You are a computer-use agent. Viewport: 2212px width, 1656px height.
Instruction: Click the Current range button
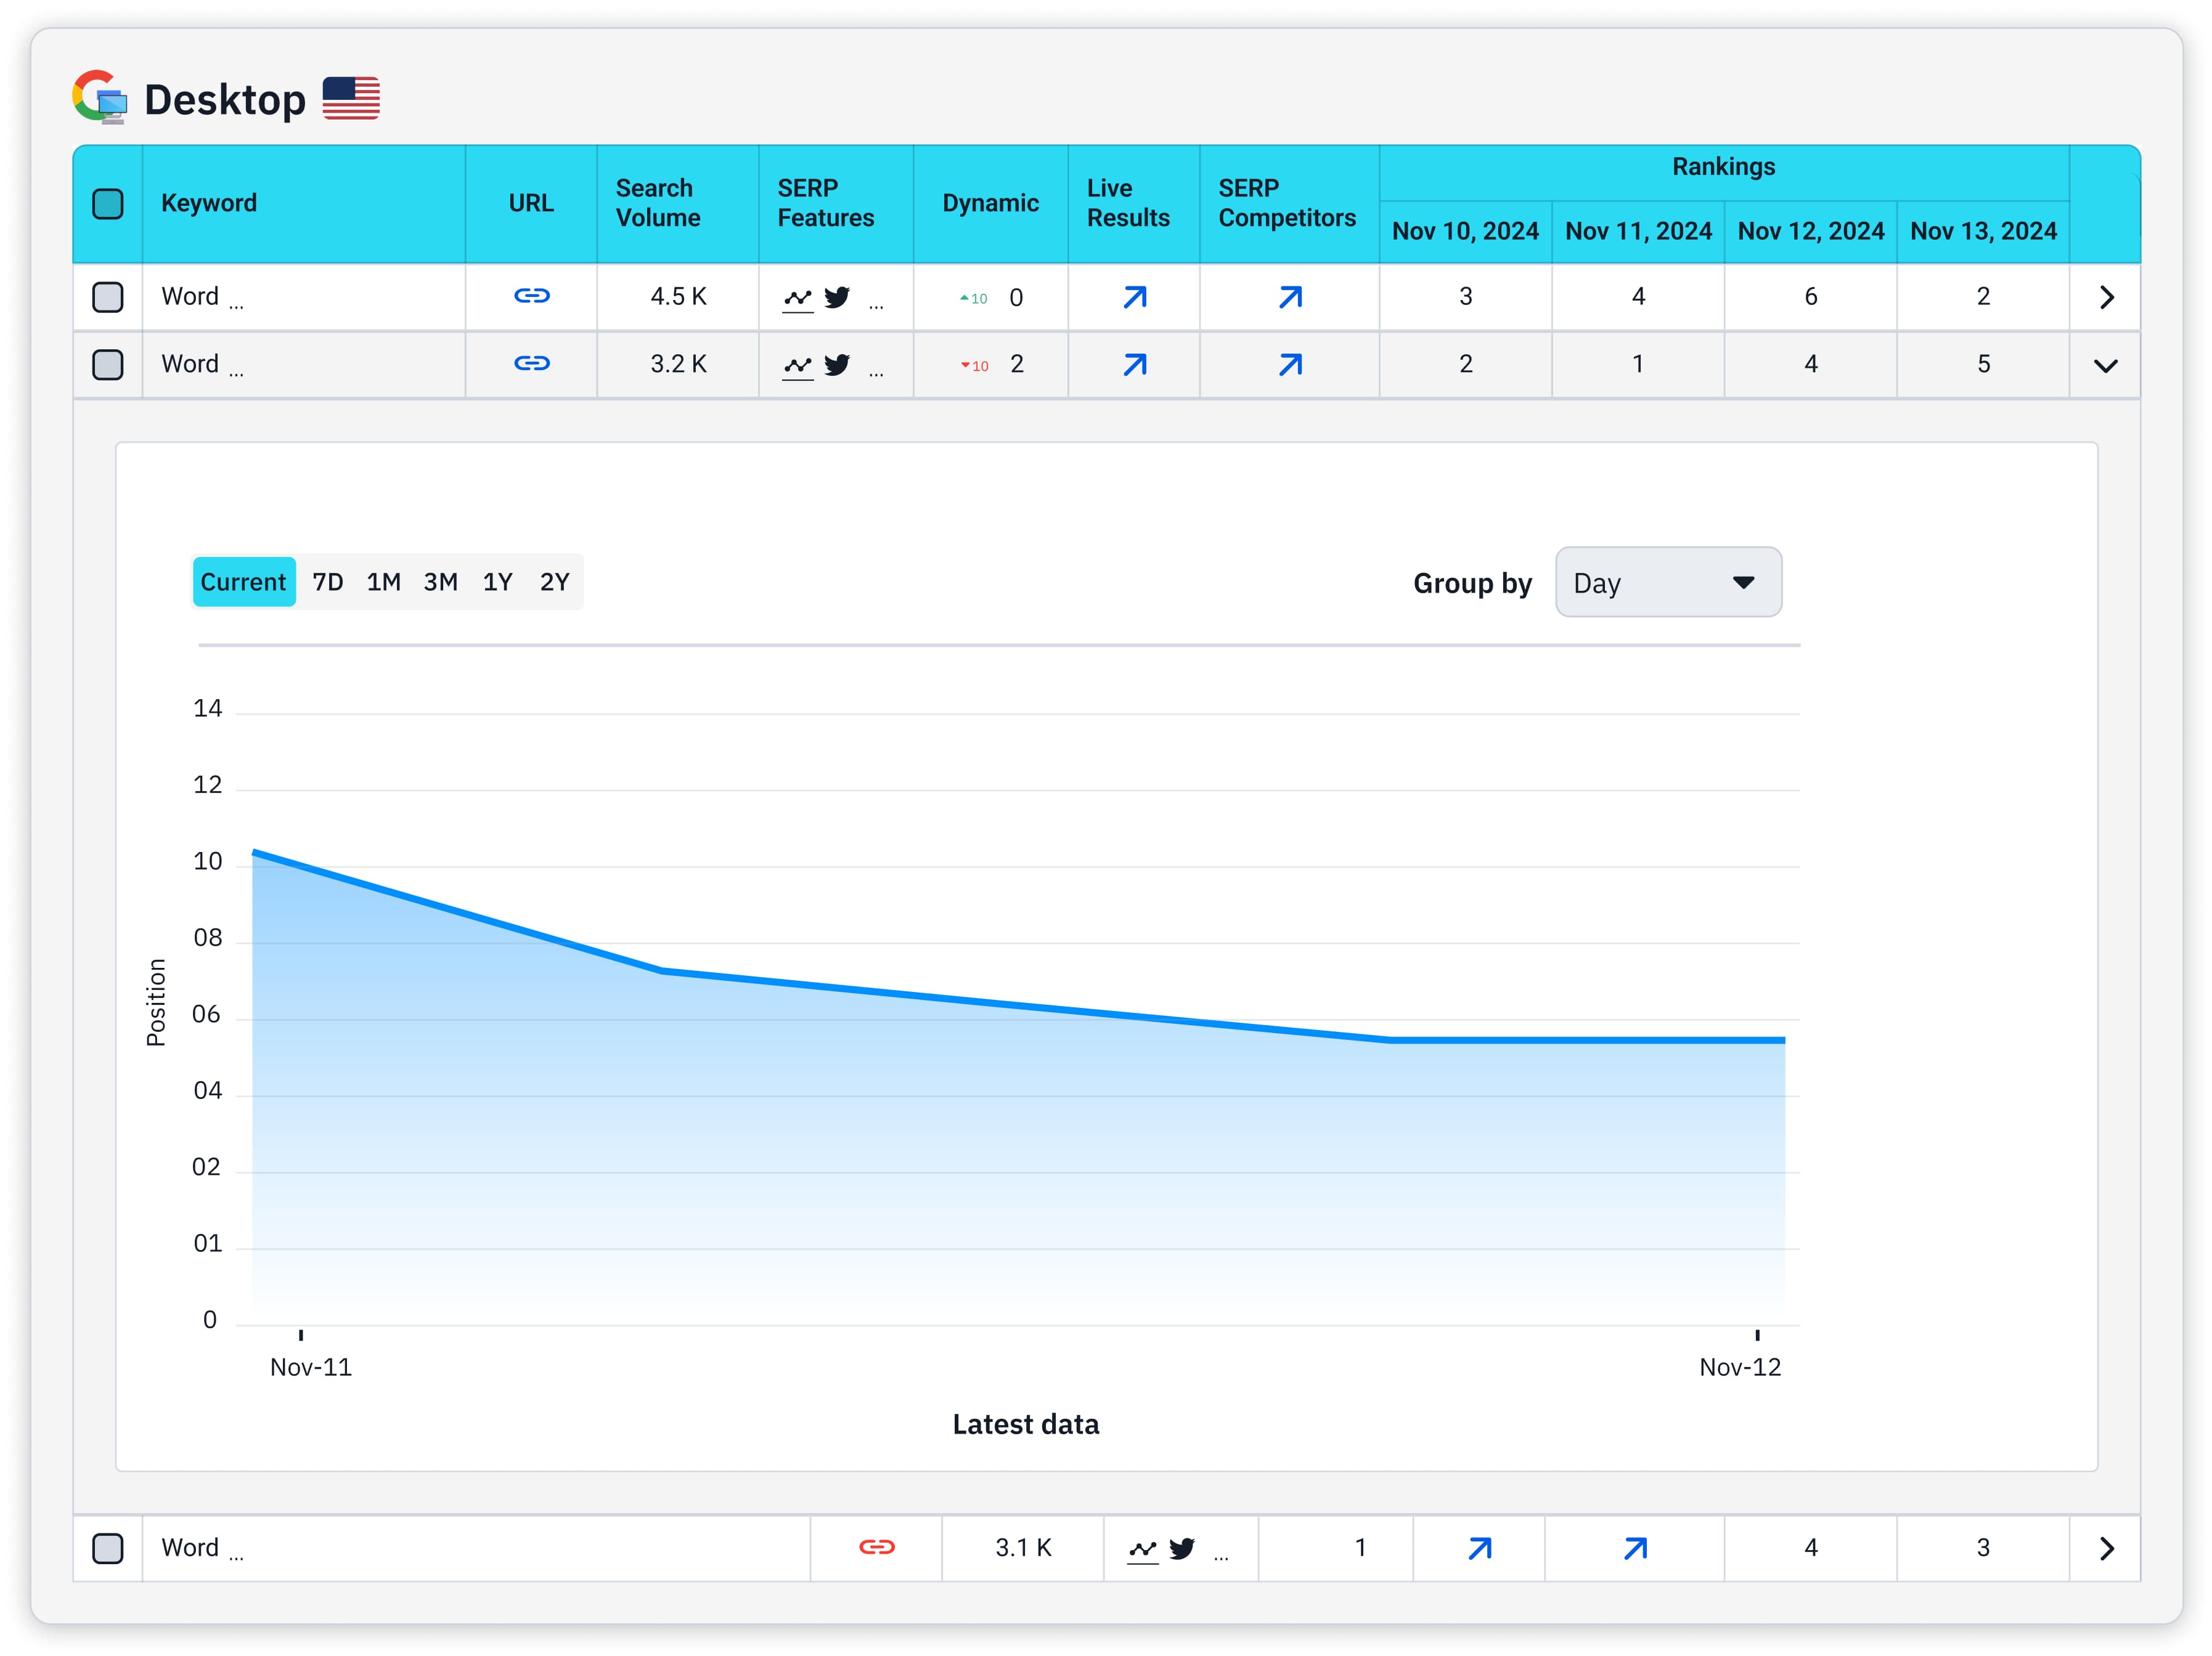(243, 582)
